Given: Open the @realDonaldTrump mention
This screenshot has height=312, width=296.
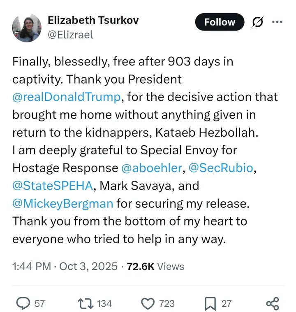Looking at the screenshot, I should pos(67,97).
